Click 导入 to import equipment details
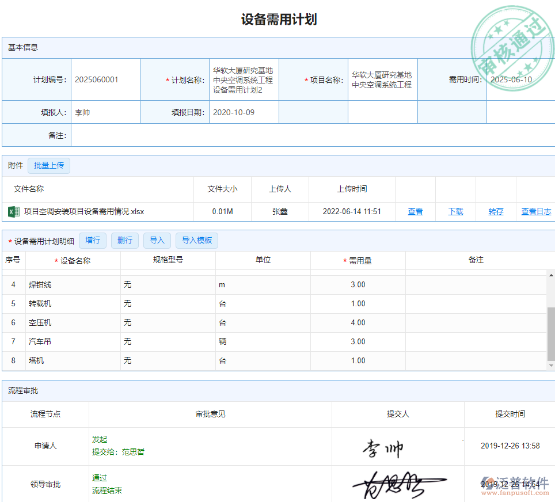555x502 pixels. pos(157,241)
